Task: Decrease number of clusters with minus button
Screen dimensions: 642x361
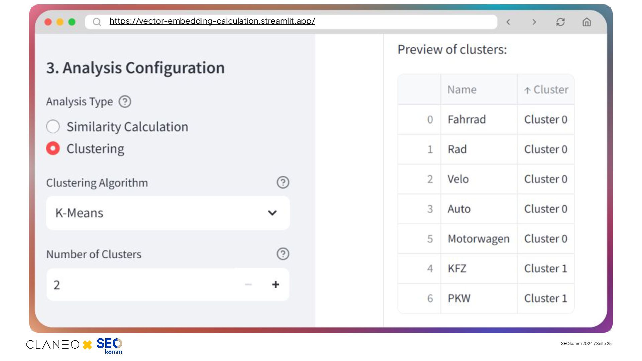Action: tap(248, 284)
